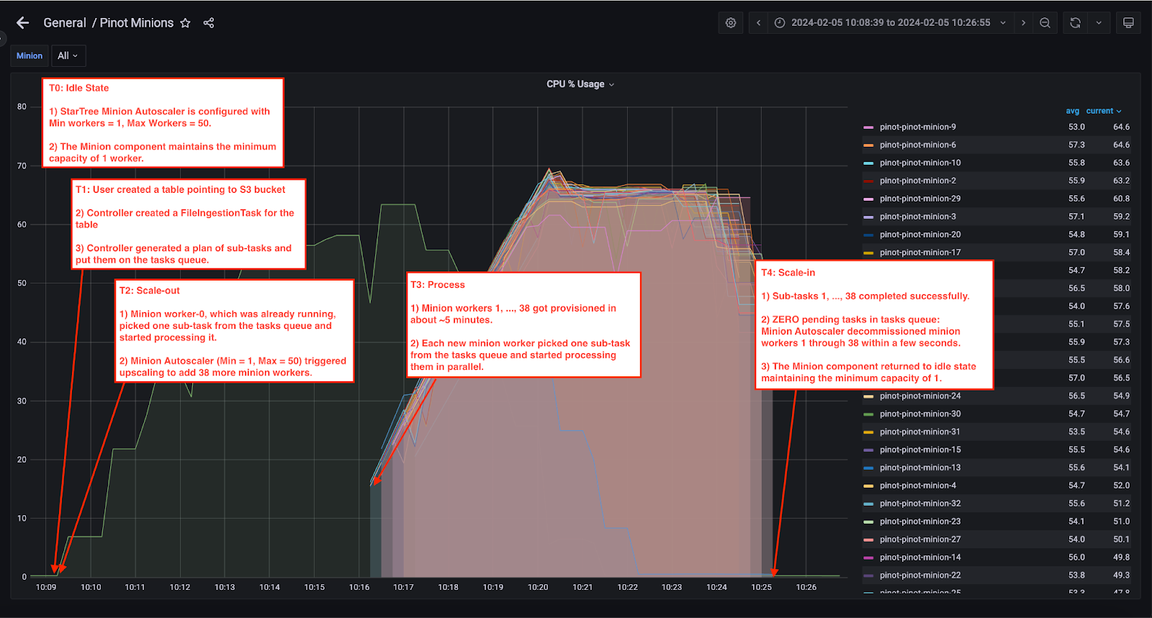
Task: Shift time range backward
Action: point(758,23)
